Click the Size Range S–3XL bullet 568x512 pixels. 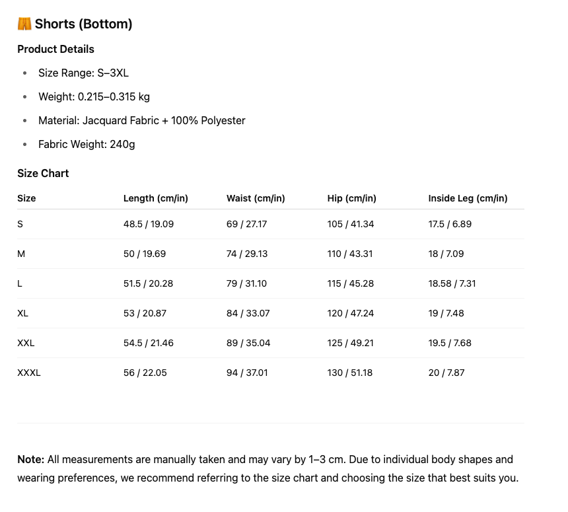pos(83,73)
